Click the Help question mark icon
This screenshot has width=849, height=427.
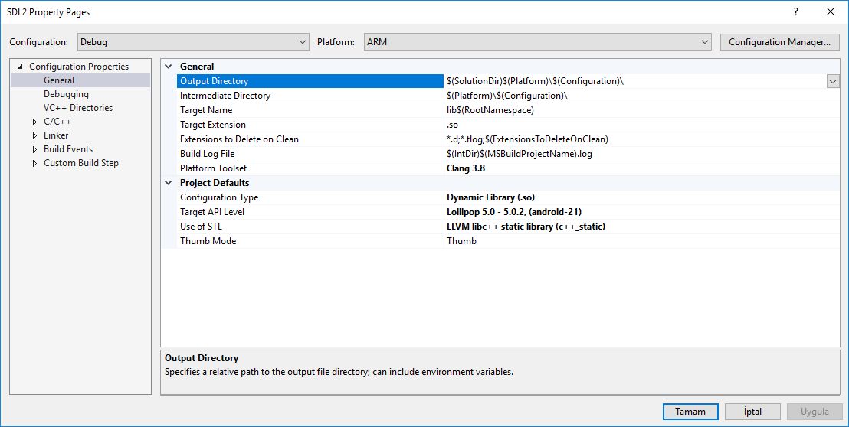[797, 11]
